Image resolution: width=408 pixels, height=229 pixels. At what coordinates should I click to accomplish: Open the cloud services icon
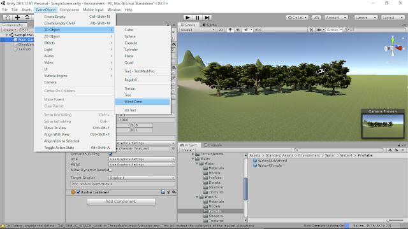pos(316,18)
